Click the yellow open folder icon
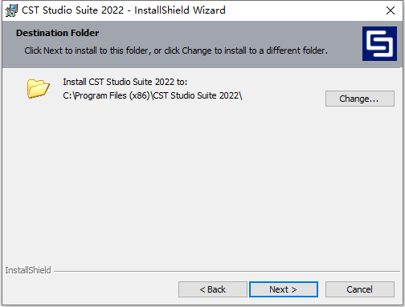This screenshot has width=405, height=307. [38, 89]
